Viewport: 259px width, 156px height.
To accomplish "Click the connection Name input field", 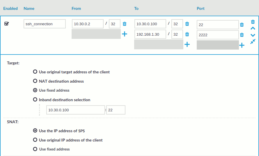I will point(45,24).
